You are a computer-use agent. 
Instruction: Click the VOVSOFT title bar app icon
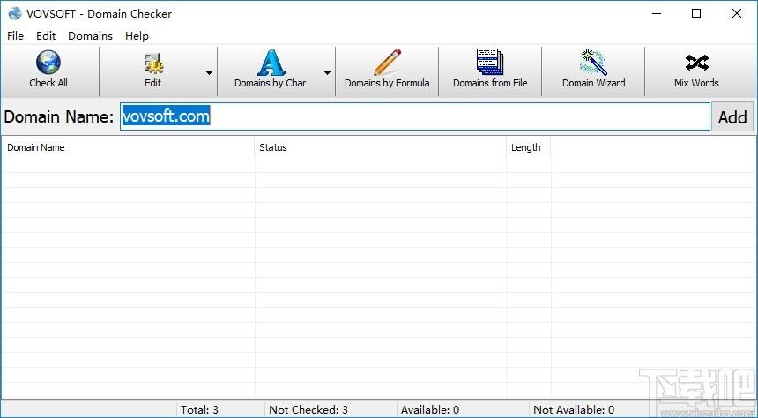click(x=15, y=13)
